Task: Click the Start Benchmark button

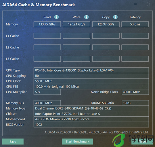Action: tap(78, 142)
